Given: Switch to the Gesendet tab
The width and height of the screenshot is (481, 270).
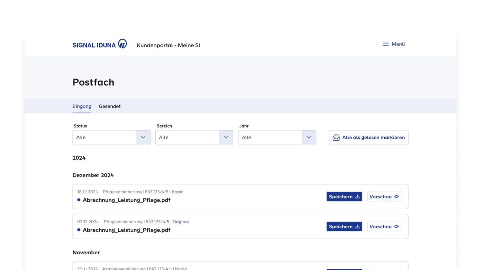Looking at the screenshot, I should tap(110, 106).
